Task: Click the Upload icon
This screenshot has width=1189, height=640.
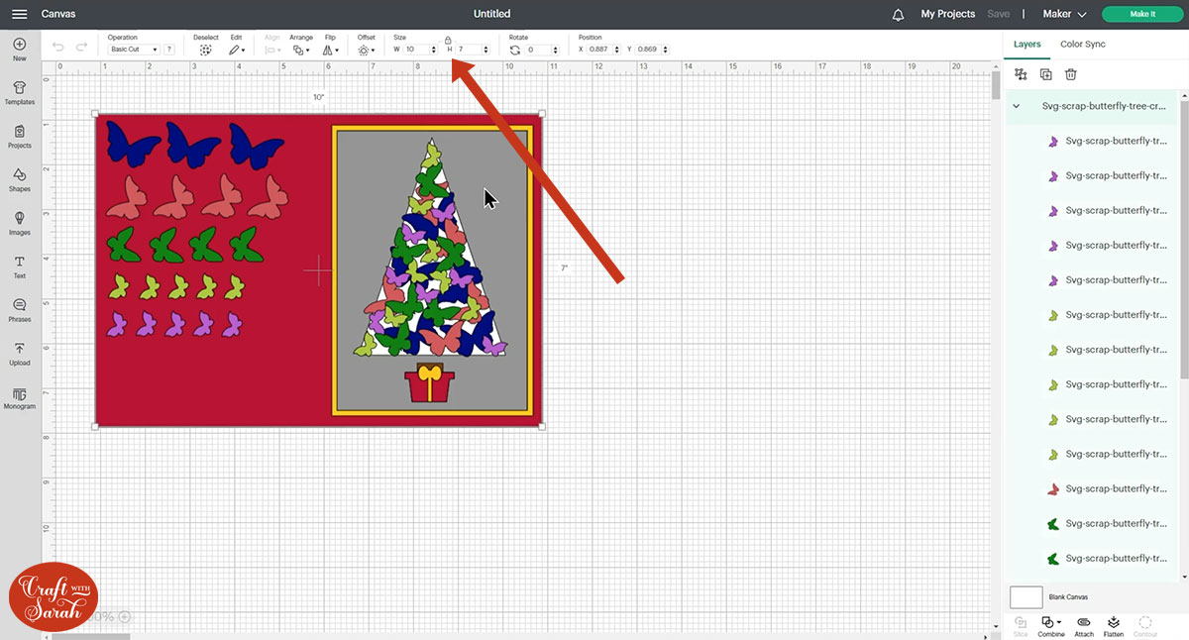Action: point(19,349)
